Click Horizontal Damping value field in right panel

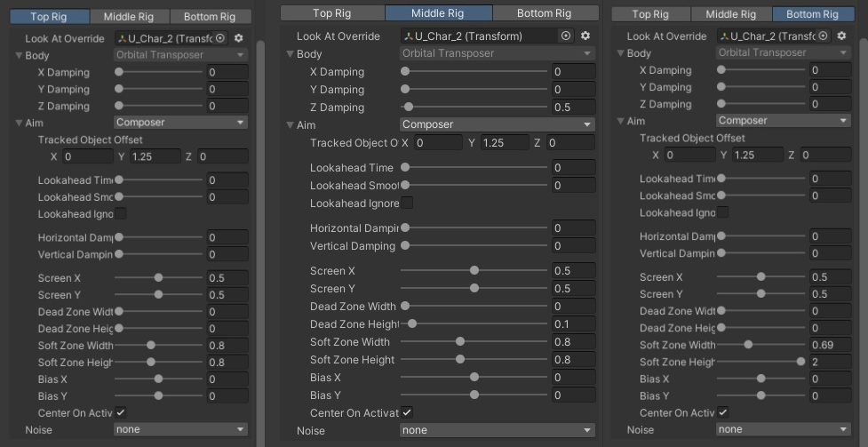[830, 236]
